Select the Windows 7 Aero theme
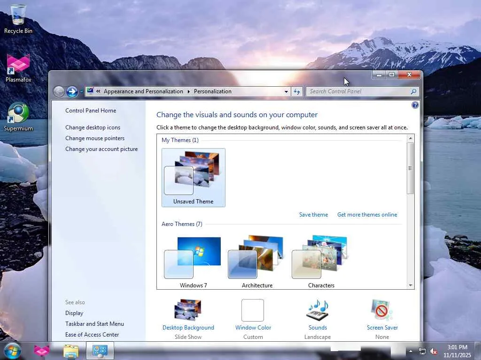 (193, 261)
